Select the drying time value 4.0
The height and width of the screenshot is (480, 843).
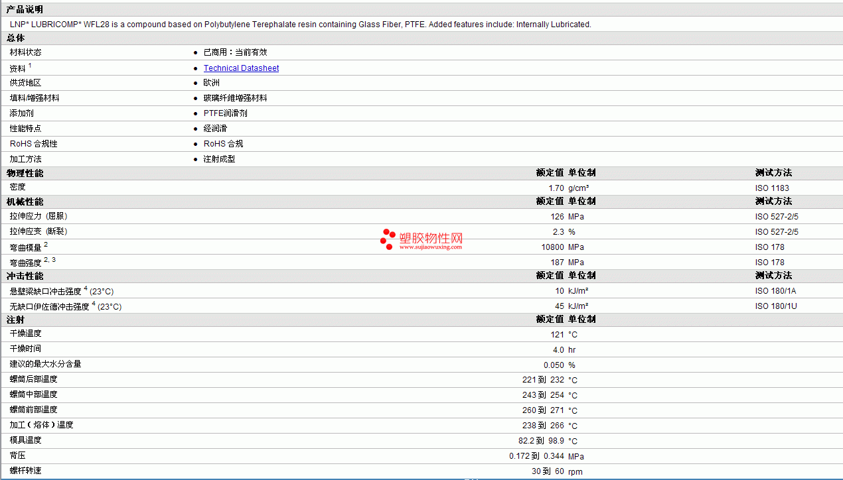coord(558,350)
